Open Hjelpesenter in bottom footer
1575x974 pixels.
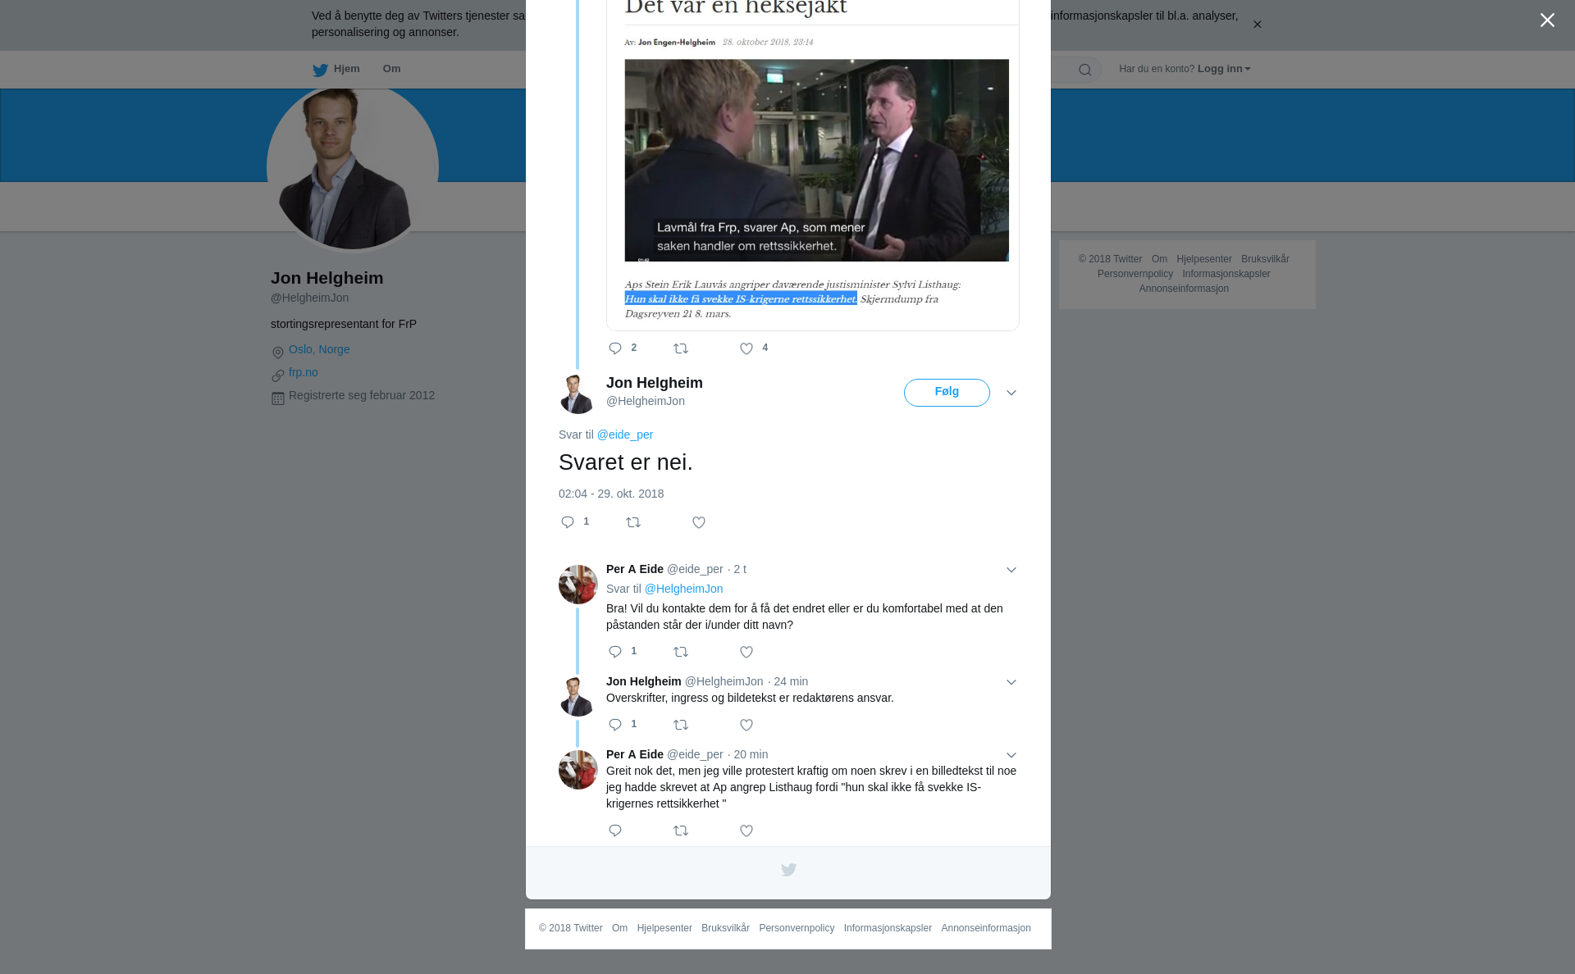[x=664, y=928]
